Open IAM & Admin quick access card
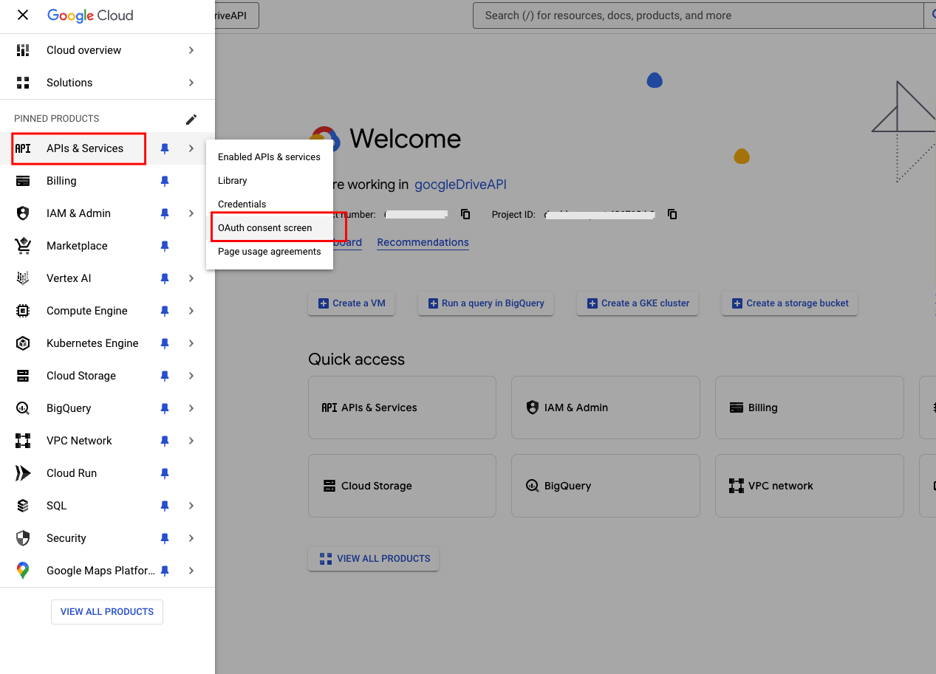The height and width of the screenshot is (674, 936). pyautogui.click(x=605, y=408)
